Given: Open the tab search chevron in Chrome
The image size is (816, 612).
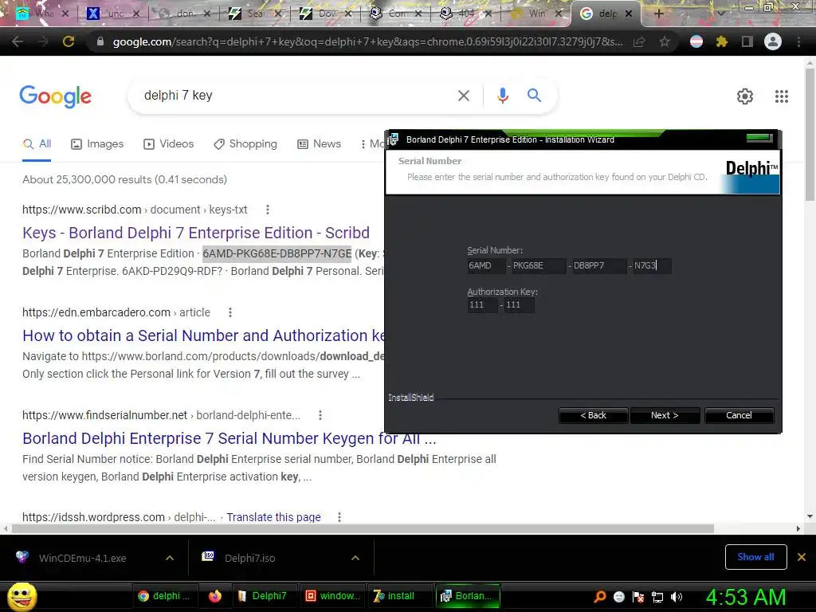Looking at the screenshot, I should 720,14.
